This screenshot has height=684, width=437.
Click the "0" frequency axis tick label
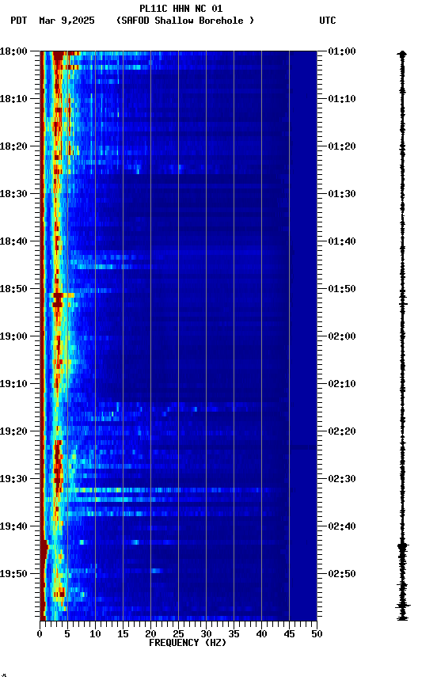[x=40, y=634]
